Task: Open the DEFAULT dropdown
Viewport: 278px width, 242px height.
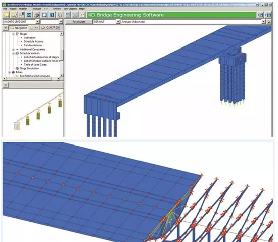Action: tap(118, 22)
